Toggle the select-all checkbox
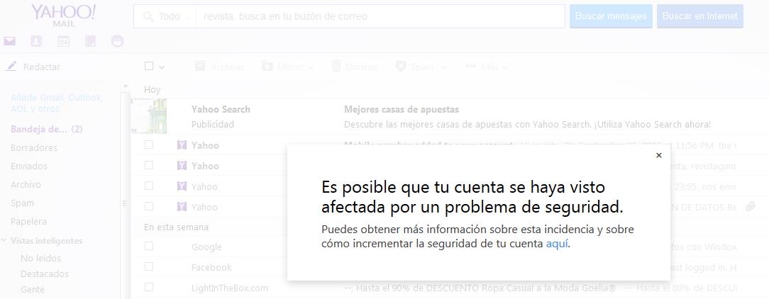Screen dimensions: 769x299 (x=149, y=66)
